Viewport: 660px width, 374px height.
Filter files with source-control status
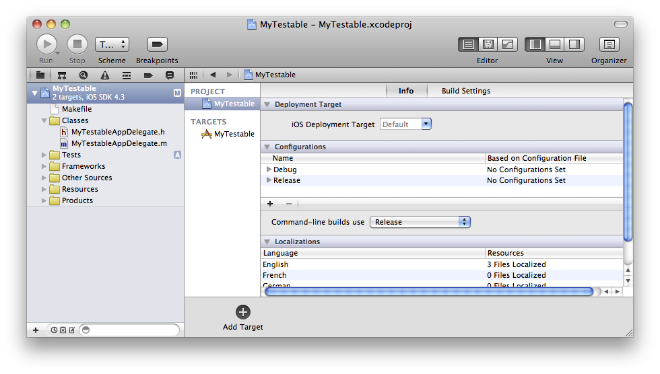[63, 330]
